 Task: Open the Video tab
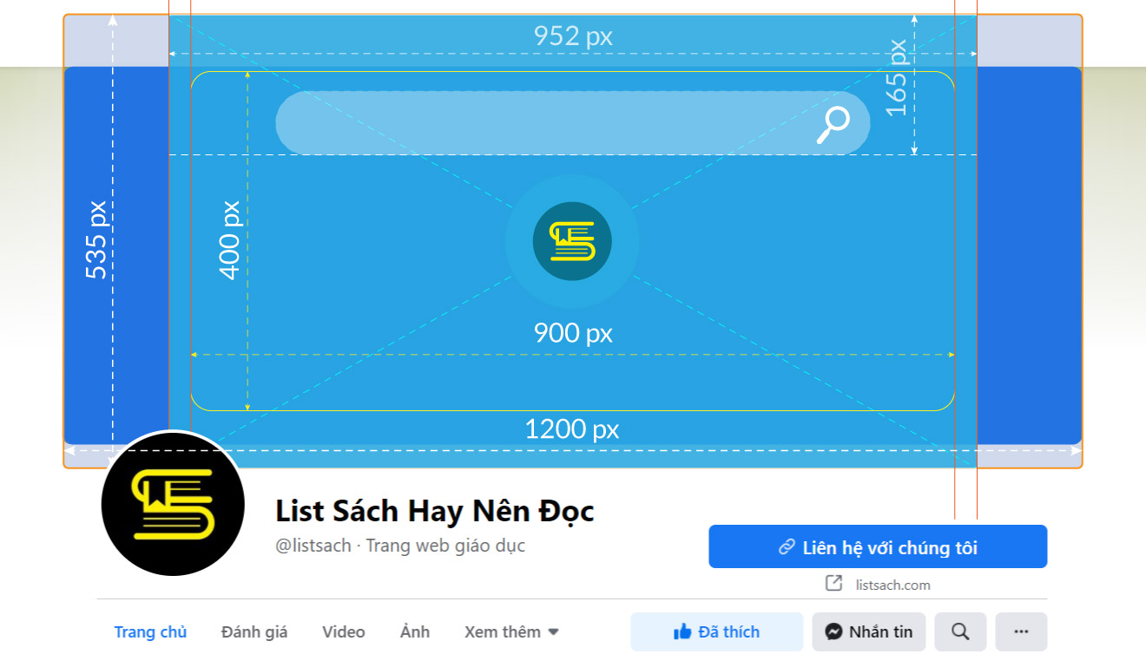tap(344, 632)
